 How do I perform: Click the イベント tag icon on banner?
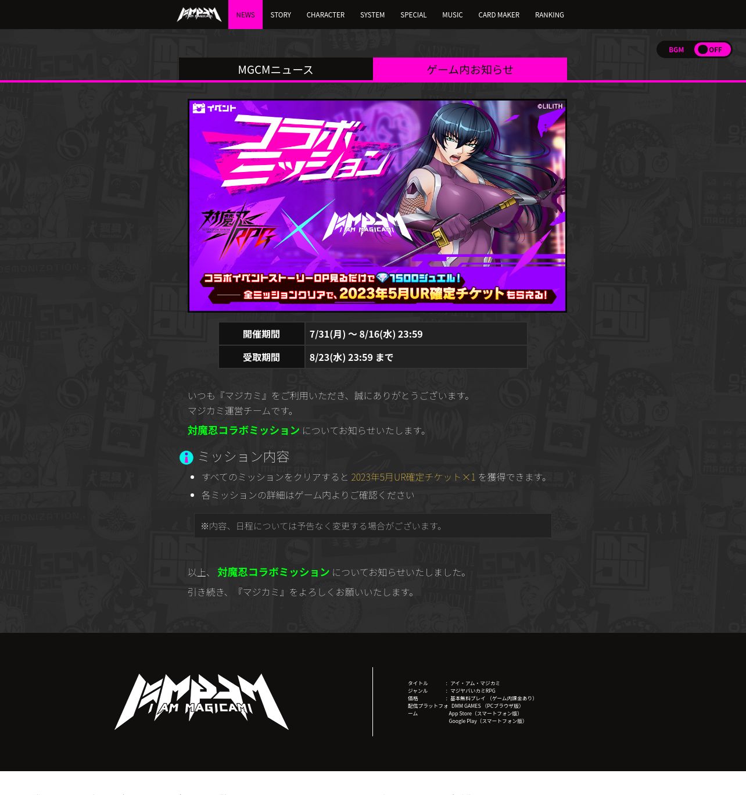pyautogui.click(x=214, y=108)
